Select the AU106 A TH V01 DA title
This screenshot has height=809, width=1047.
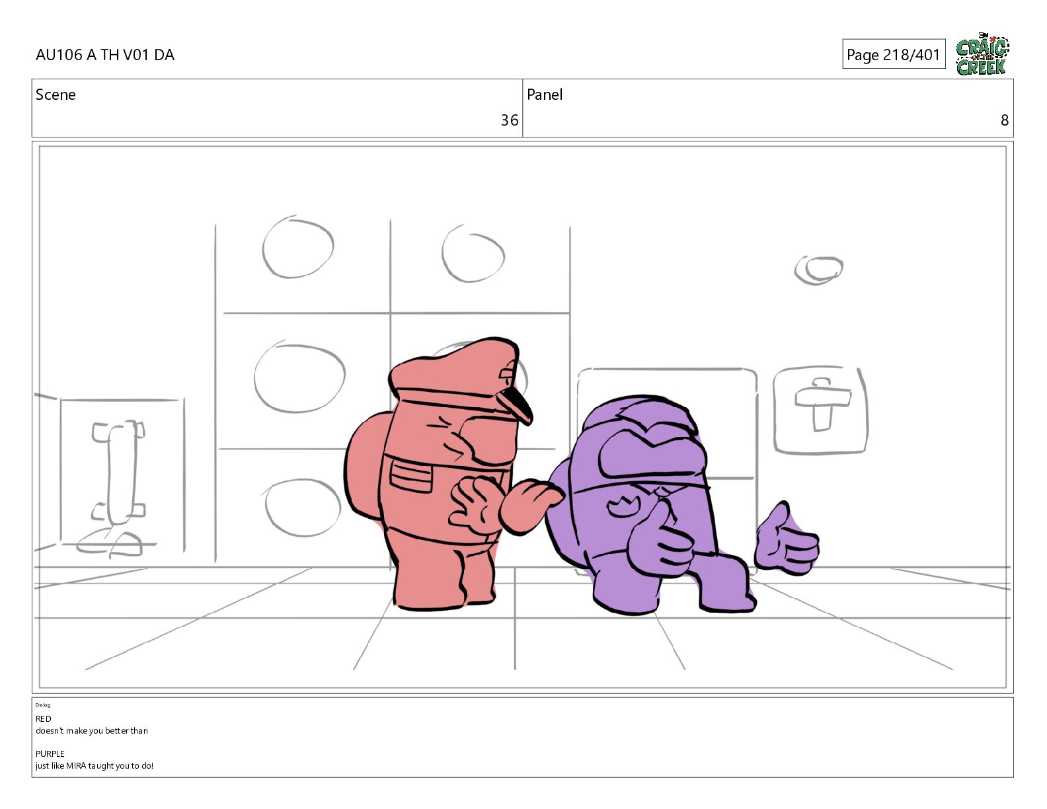(105, 55)
